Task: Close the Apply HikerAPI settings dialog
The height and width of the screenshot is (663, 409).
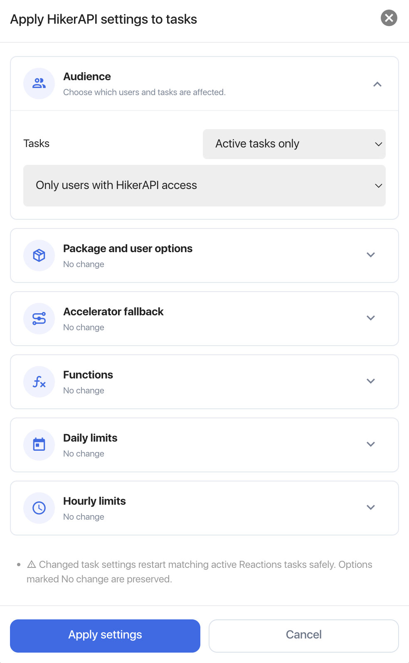Action: 389,18
